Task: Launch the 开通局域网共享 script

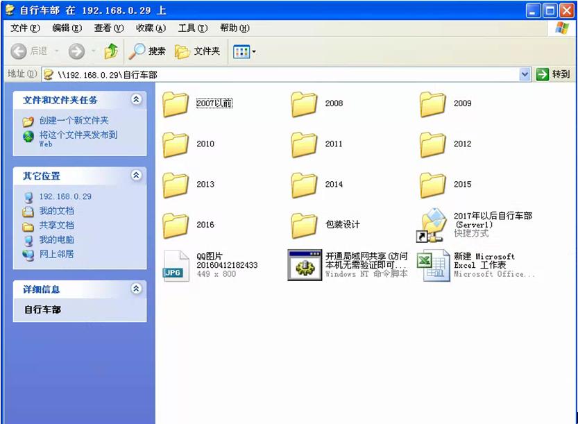Action: pyautogui.click(x=303, y=265)
